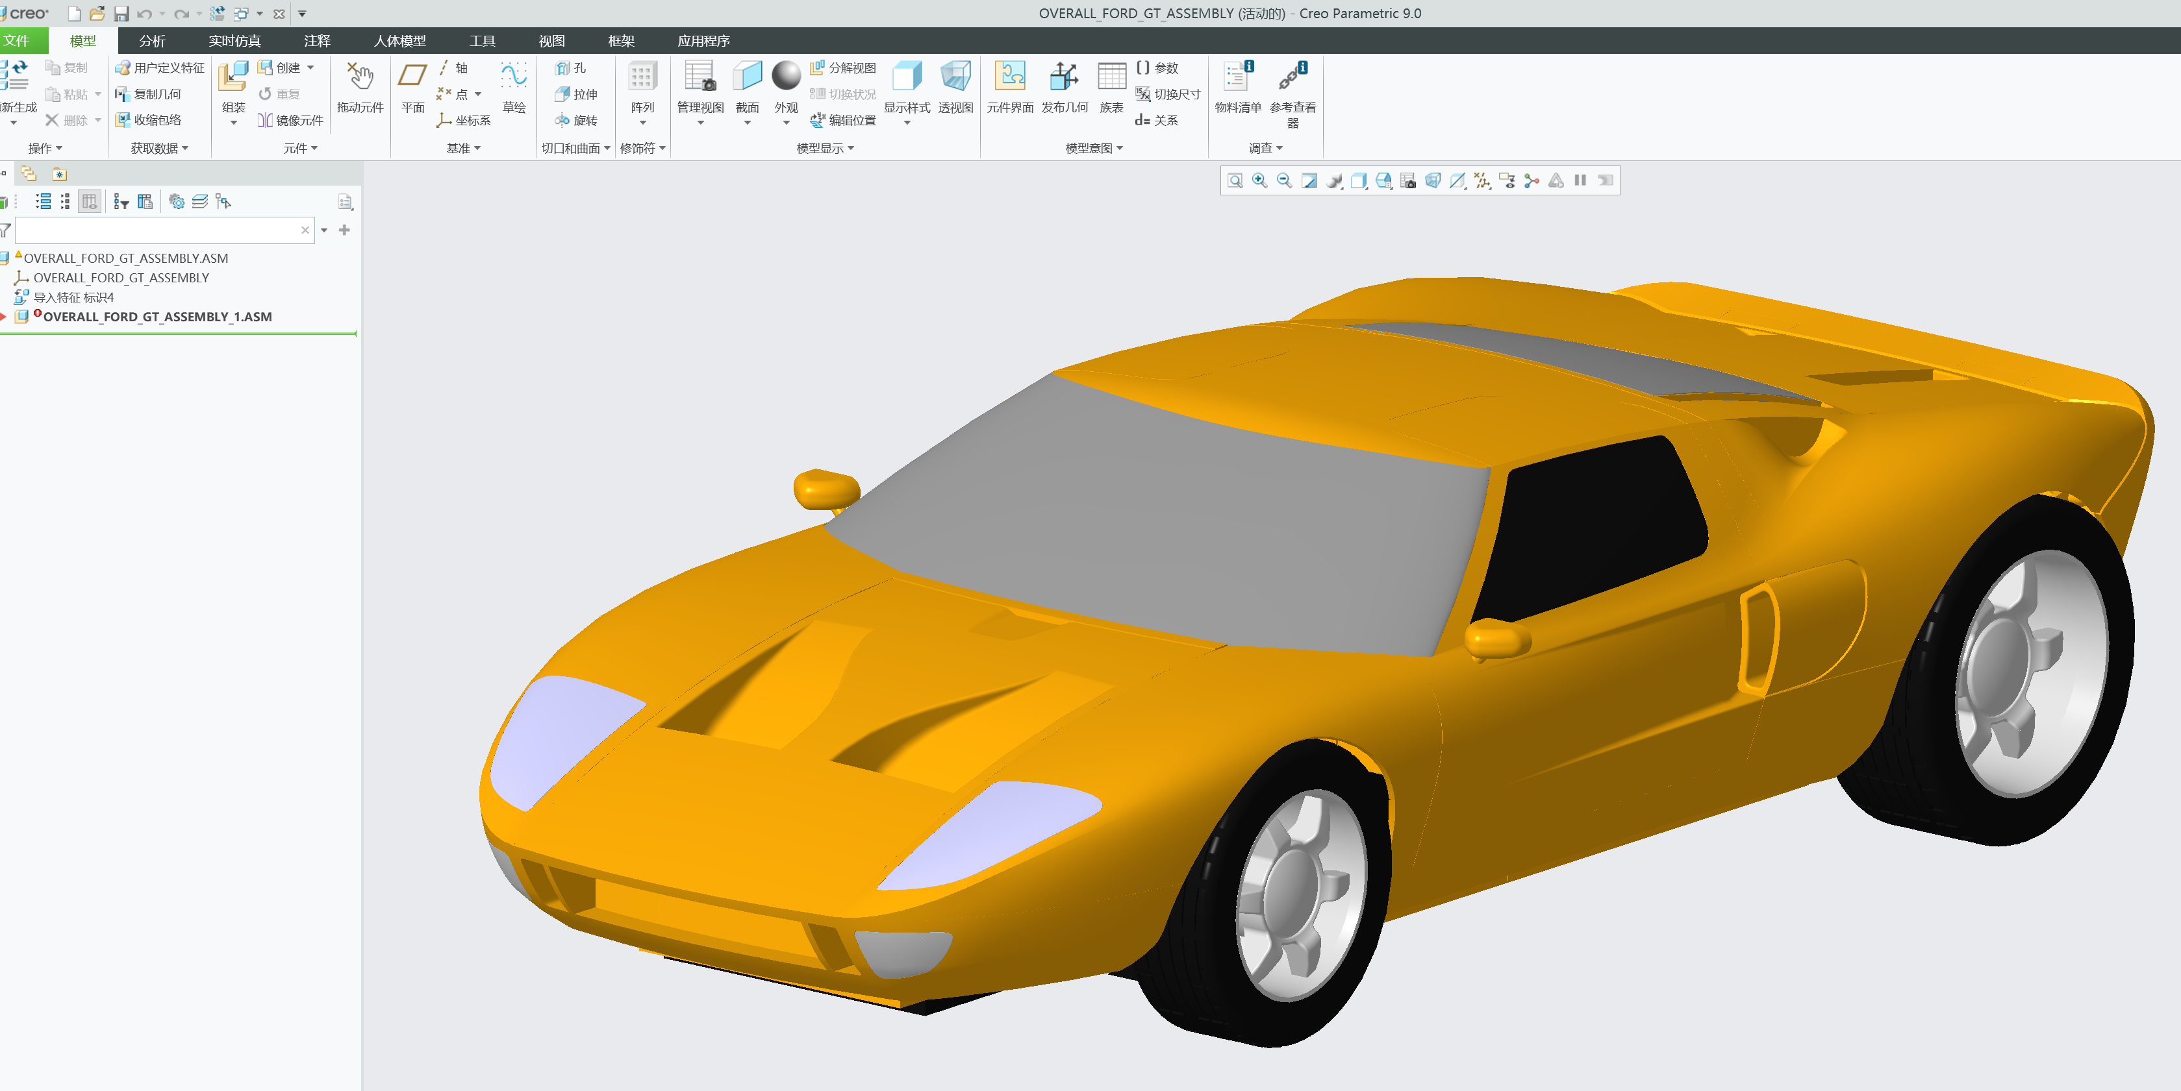This screenshot has width=2181, height=1091.
Task: Open Datum Display Filters icon in graphics toolbar
Action: [x=1483, y=180]
